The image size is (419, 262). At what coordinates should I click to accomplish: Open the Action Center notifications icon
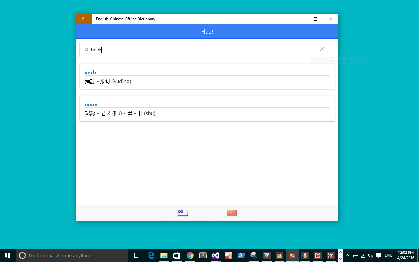(x=379, y=255)
